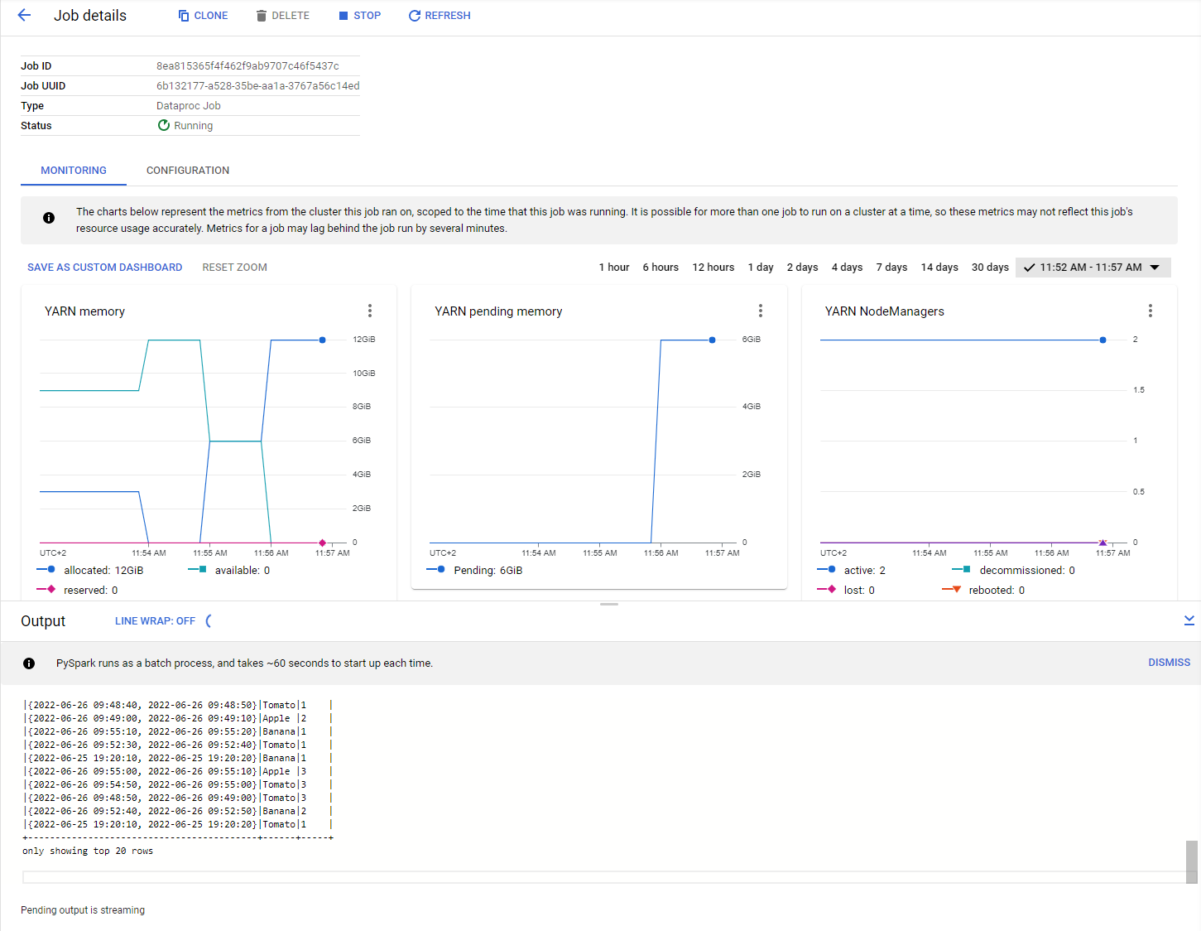Open YARN pending memory chart options menu
Image resolution: width=1201 pixels, height=931 pixels.
coord(761,311)
